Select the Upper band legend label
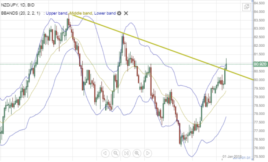 (x=57, y=13)
